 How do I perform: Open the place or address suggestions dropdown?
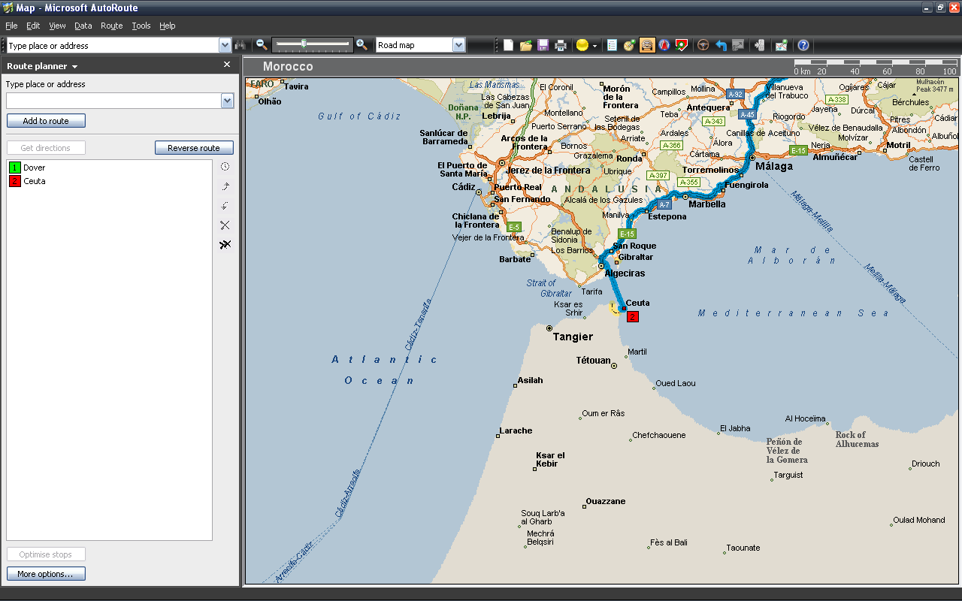coord(228,100)
